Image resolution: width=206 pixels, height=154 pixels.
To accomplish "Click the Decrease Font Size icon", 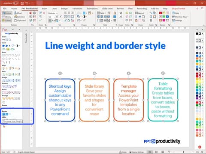I will click(61, 17).
